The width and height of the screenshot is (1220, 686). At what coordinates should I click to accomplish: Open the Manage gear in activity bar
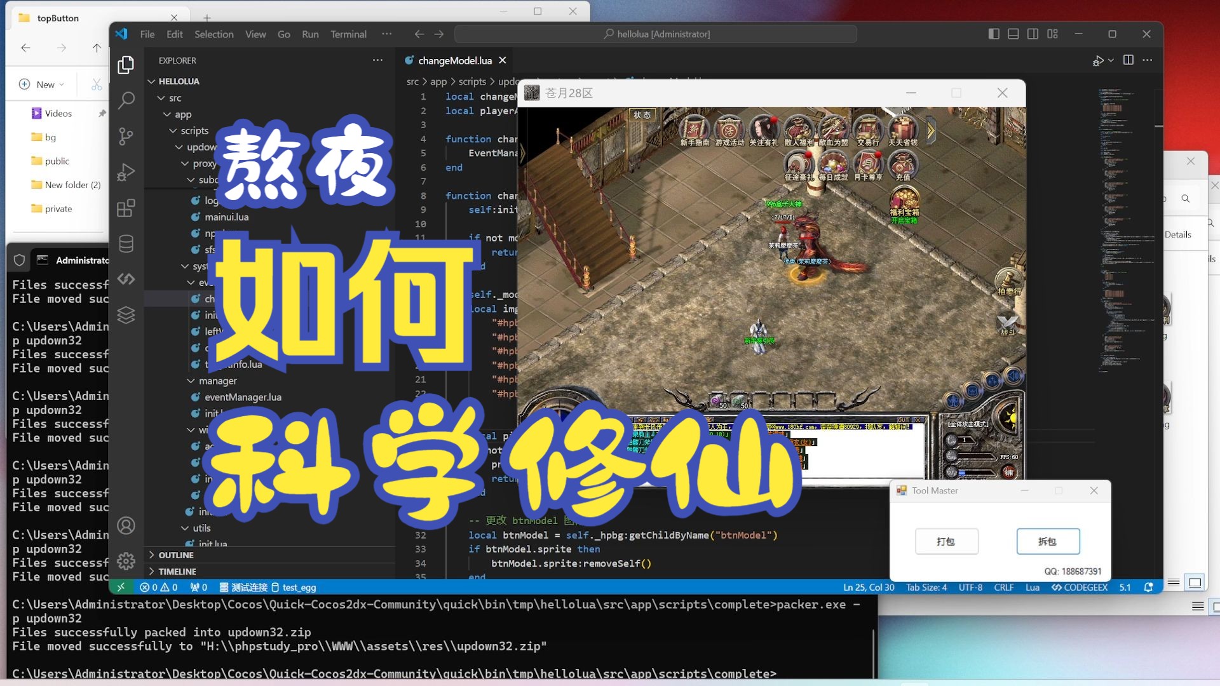click(126, 561)
